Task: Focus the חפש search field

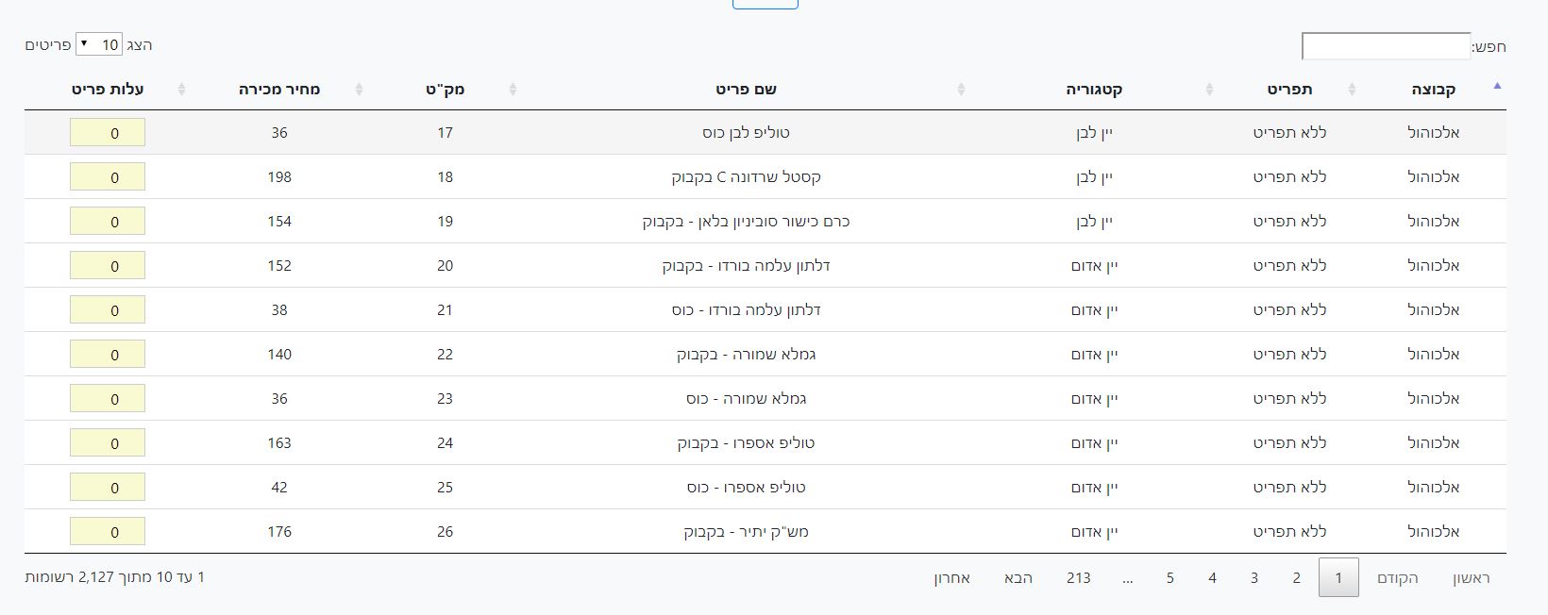Action: (x=1386, y=46)
